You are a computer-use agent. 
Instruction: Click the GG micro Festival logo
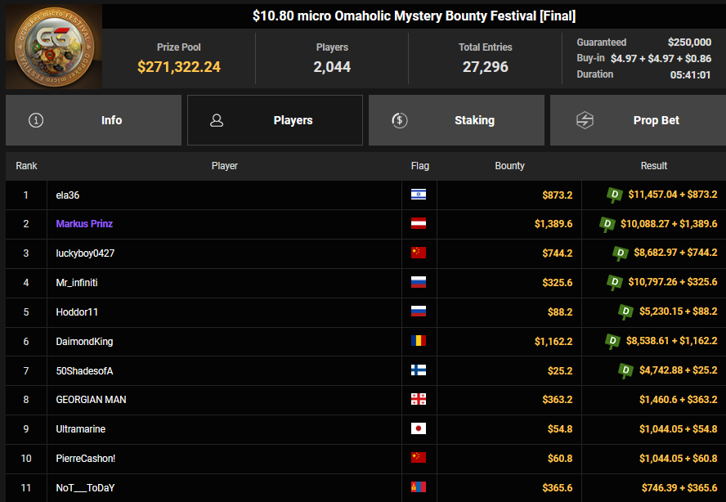tap(54, 47)
